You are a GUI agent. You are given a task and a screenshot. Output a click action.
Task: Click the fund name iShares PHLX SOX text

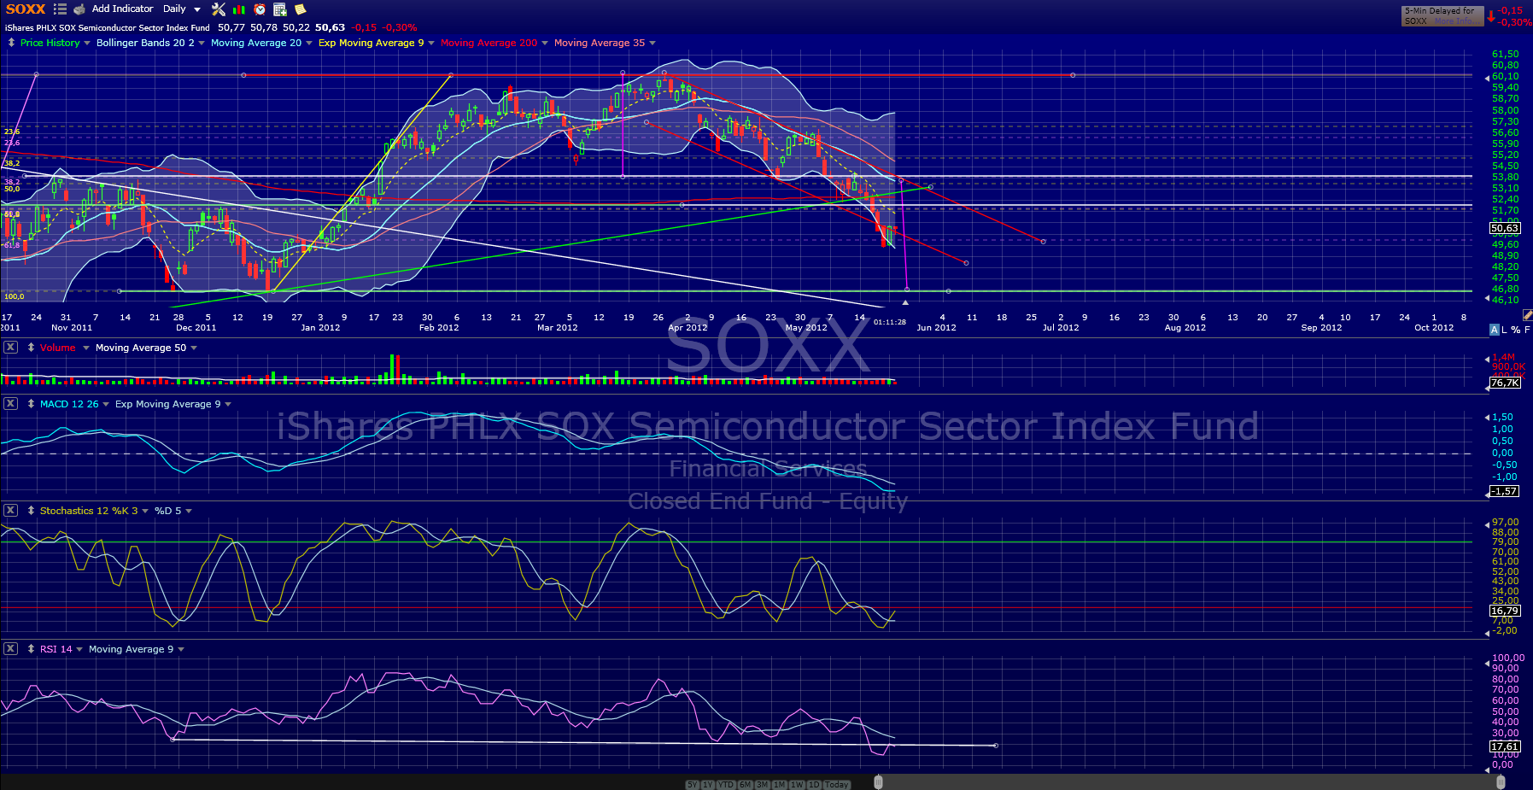108,28
